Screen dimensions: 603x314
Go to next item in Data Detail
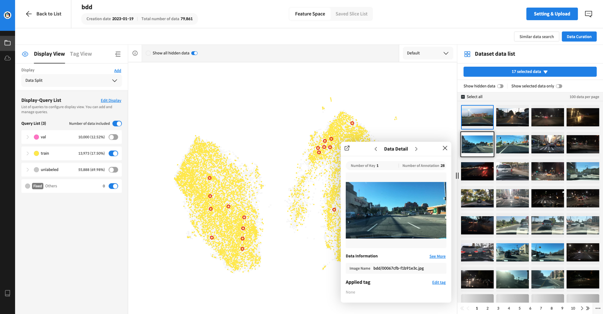(x=416, y=149)
